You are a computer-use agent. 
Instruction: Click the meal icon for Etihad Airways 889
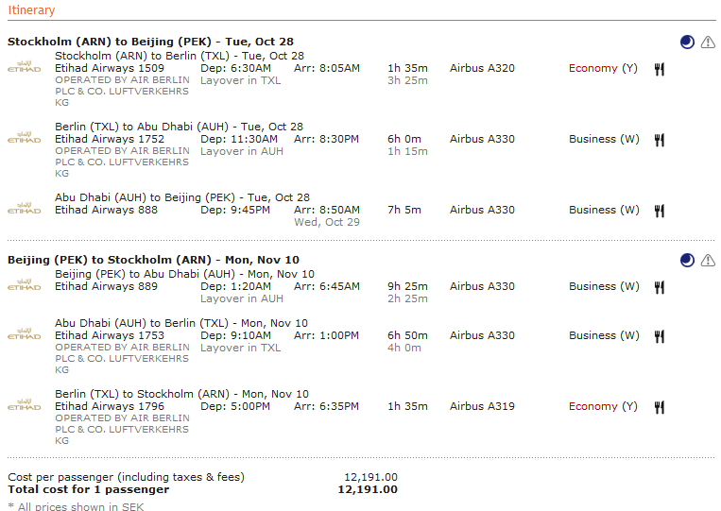pyautogui.click(x=660, y=288)
